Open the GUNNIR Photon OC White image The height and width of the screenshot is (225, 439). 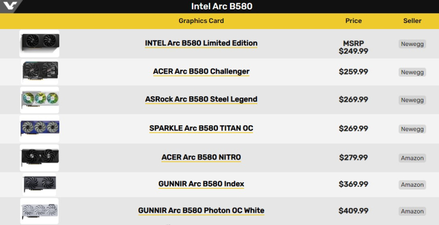[x=40, y=211]
